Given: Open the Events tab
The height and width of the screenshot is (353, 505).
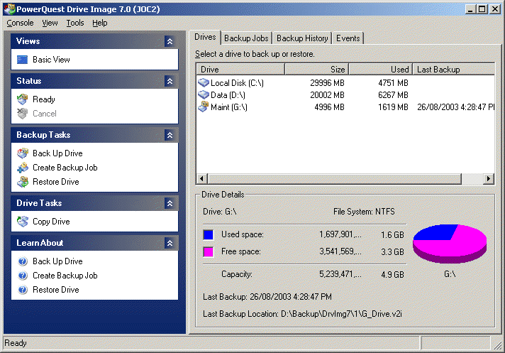Looking at the screenshot, I should 348,38.
